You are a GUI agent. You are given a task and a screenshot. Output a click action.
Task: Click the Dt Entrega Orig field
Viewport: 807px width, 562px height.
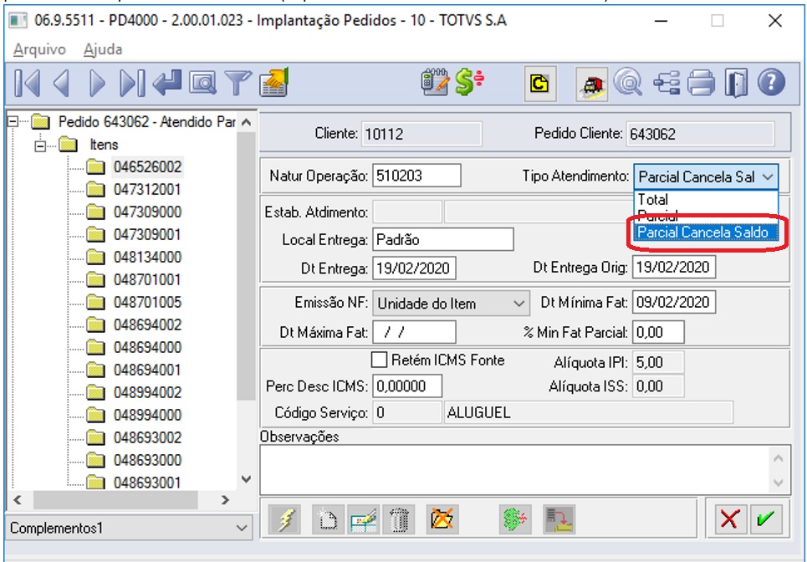[674, 267]
